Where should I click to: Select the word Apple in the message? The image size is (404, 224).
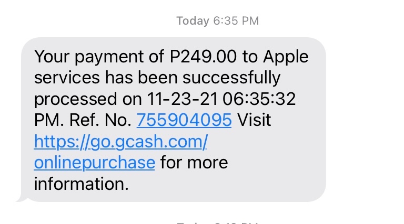tap(286, 58)
